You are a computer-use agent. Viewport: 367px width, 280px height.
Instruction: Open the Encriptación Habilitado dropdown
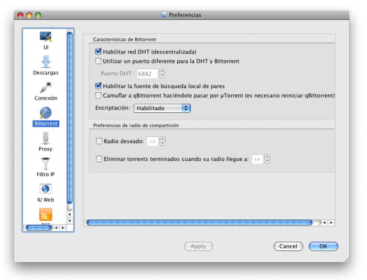click(x=162, y=108)
